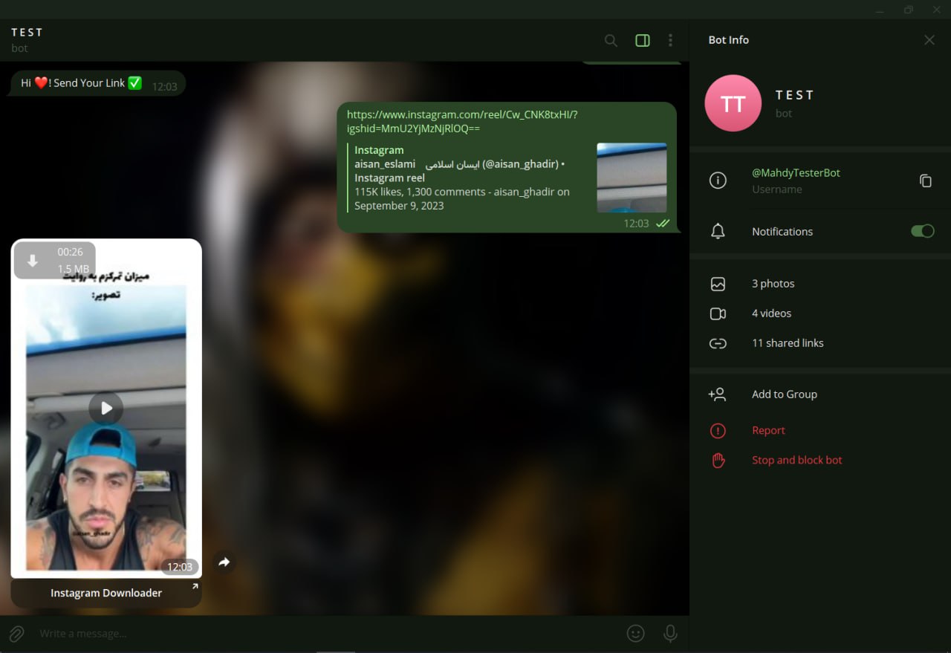The width and height of the screenshot is (951, 653).
Task: Play the downloaded video
Action: click(x=106, y=408)
